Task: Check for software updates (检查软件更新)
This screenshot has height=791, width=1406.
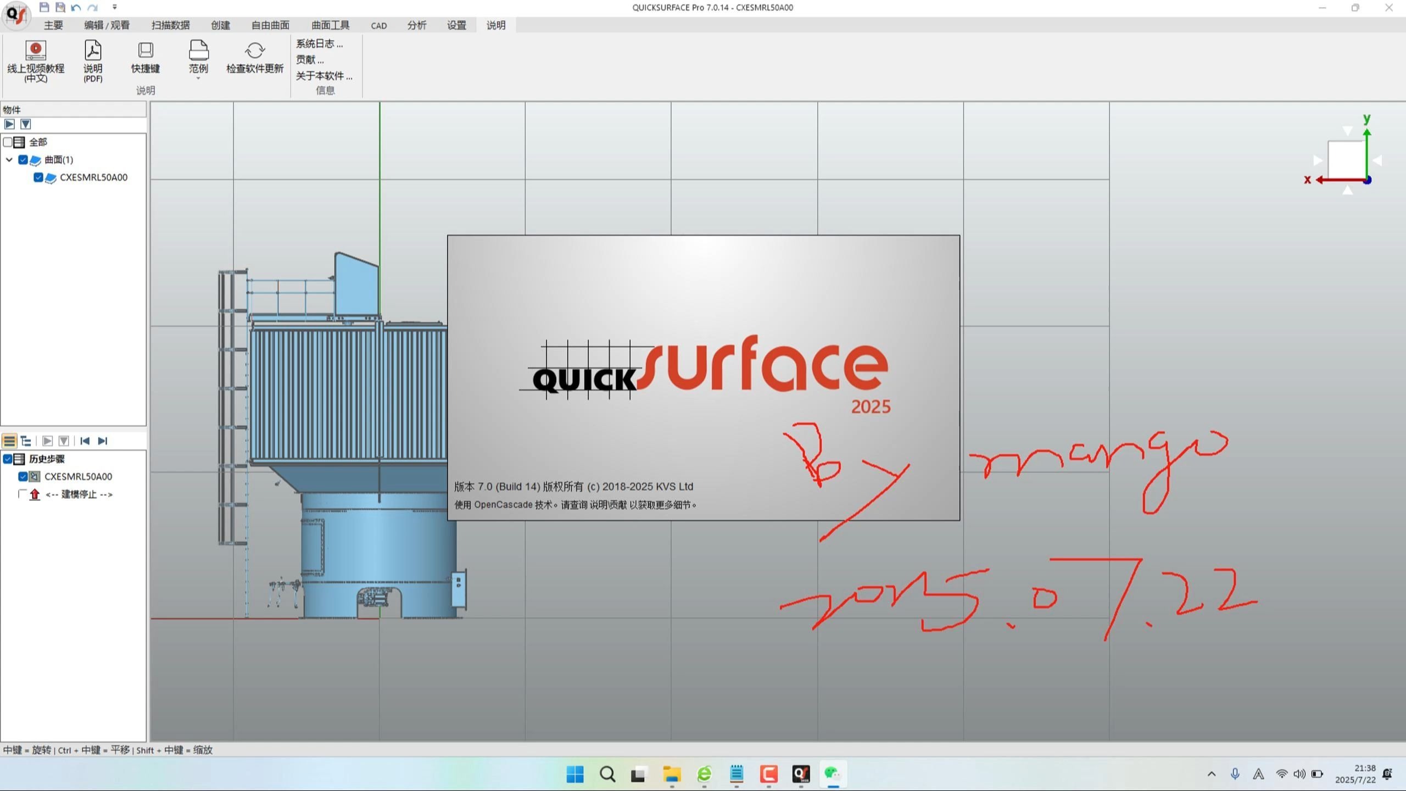Action: point(254,58)
